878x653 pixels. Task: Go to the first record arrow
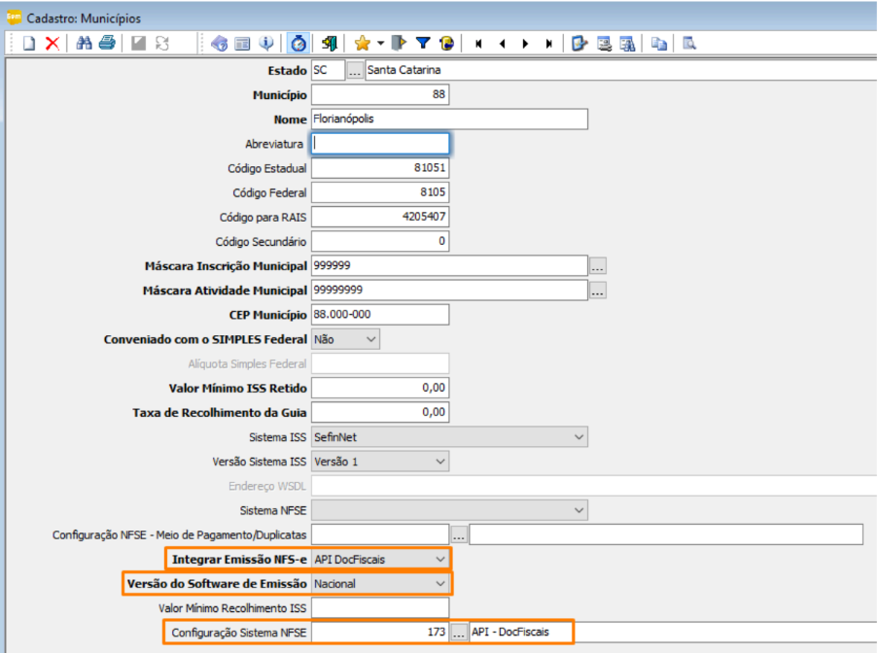(x=478, y=44)
